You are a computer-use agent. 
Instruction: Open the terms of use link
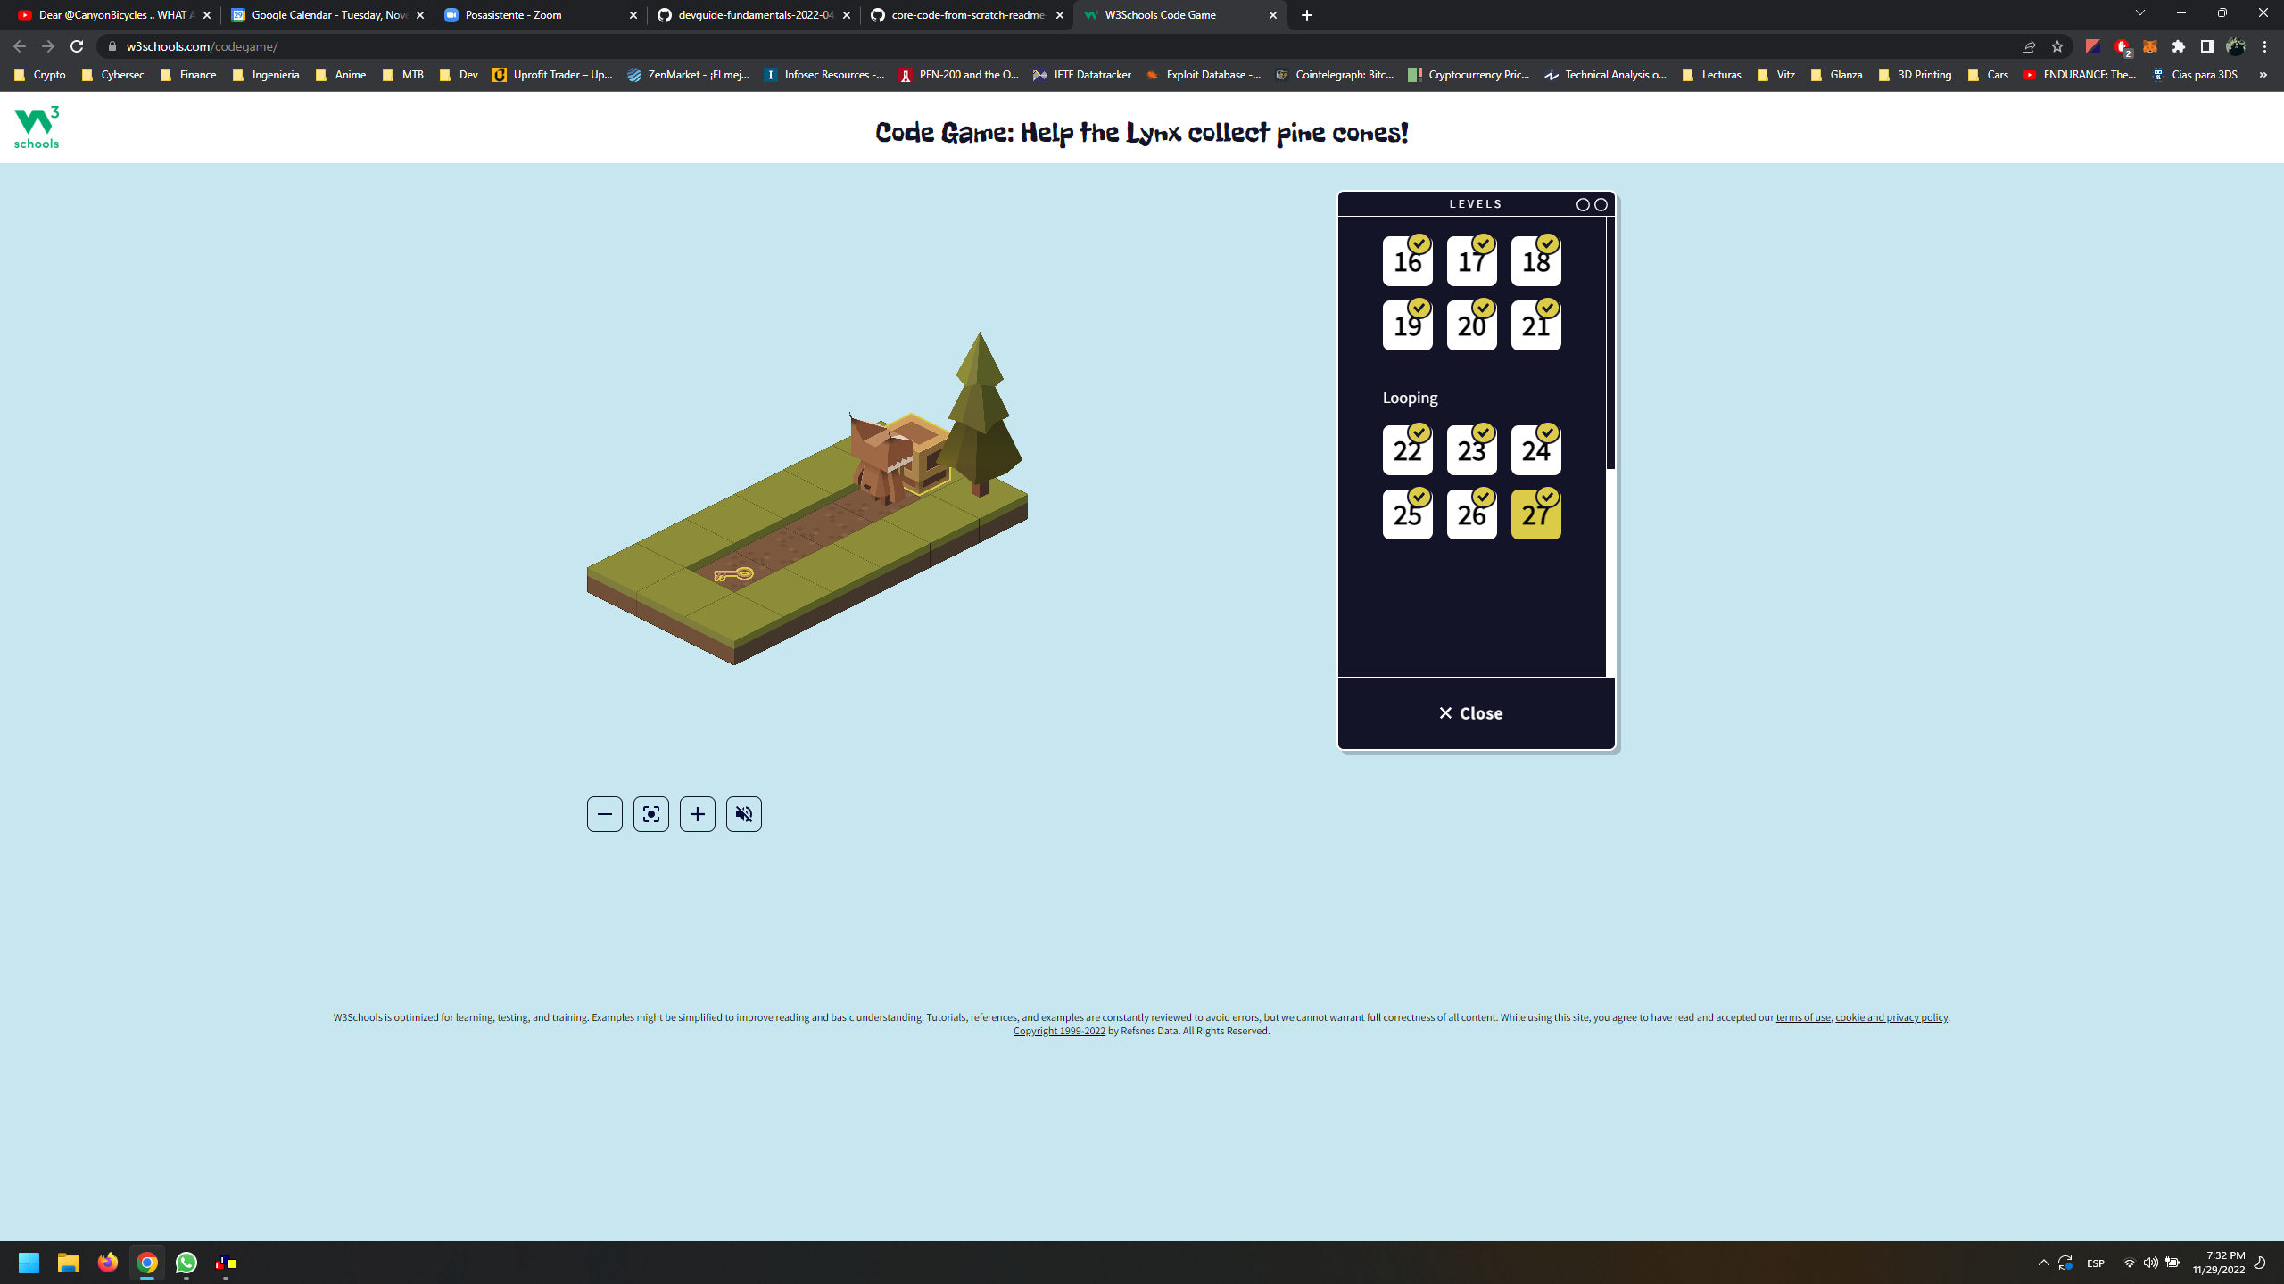[x=1802, y=1017]
